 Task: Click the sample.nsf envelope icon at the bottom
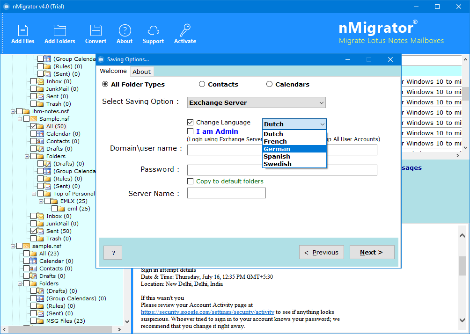[26, 246]
